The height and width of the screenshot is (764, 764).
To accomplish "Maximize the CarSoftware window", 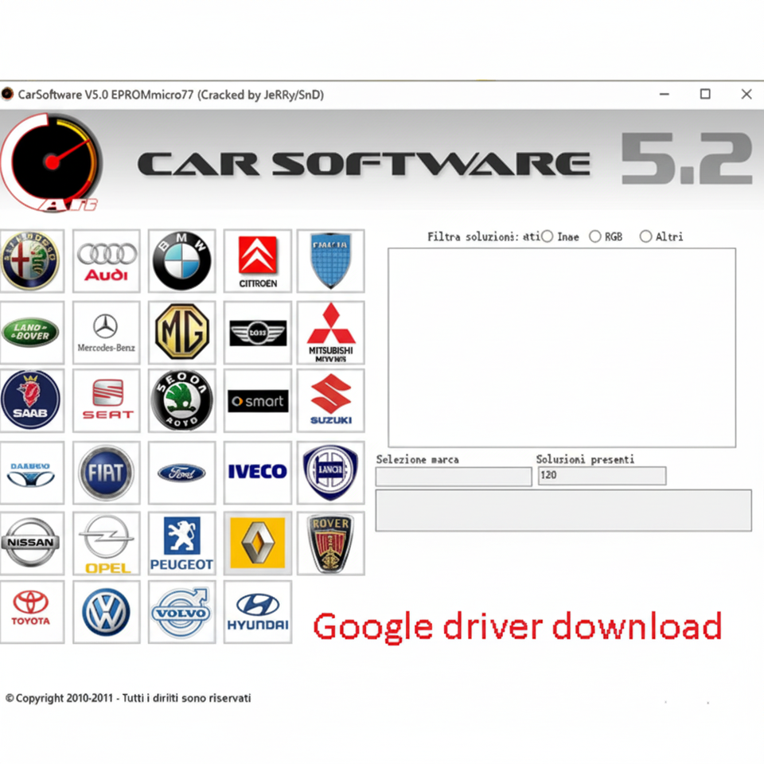I will [705, 94].
